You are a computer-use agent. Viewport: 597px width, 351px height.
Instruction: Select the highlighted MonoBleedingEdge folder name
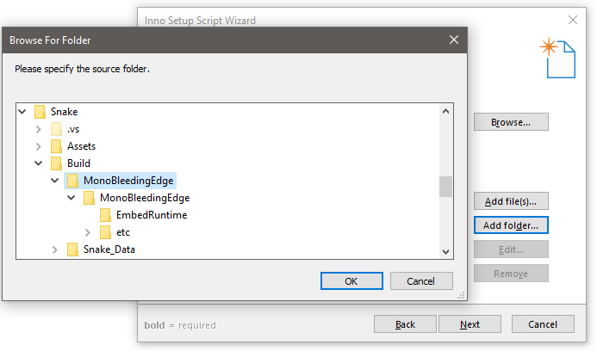pyautogui.click(x=128, y=181)
